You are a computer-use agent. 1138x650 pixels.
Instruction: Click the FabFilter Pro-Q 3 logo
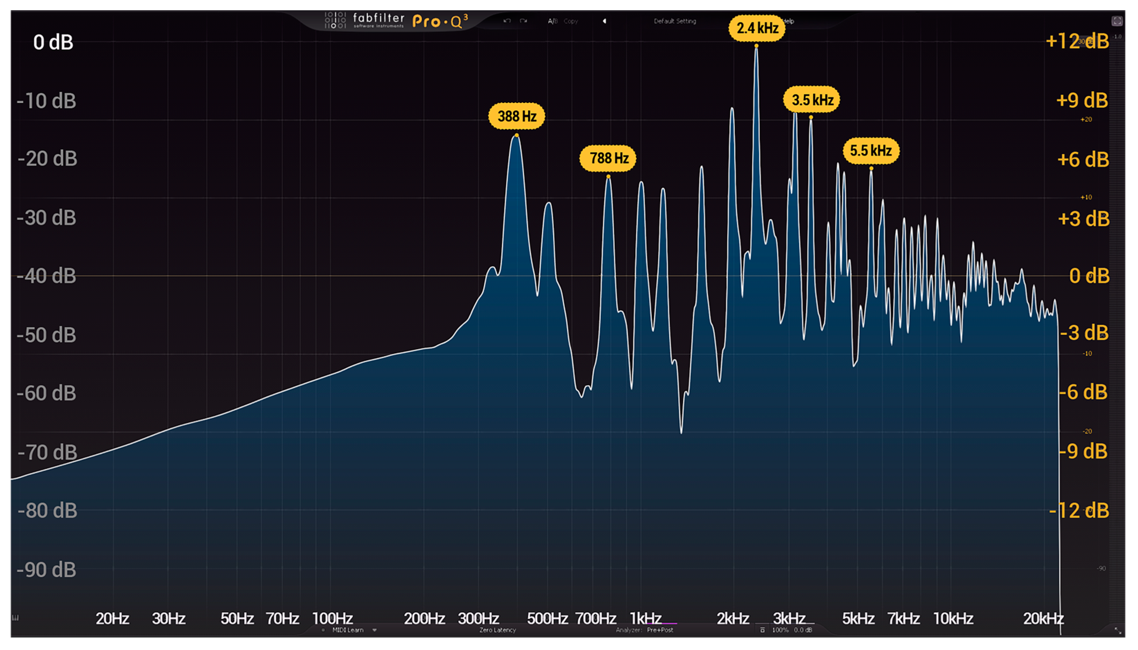(396, 20)
